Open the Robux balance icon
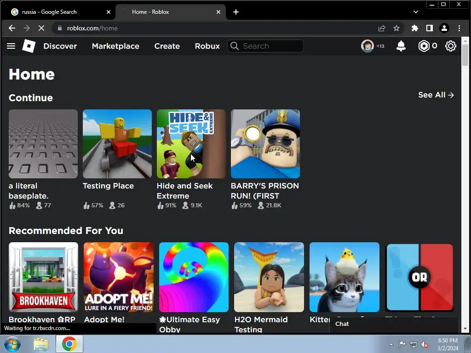 424,46
